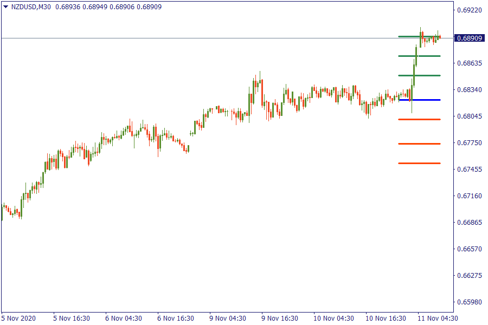The width and height of the screenshot is (488, 325).
Task: Select the bottom orange horizontal level line
Action: 419,163
